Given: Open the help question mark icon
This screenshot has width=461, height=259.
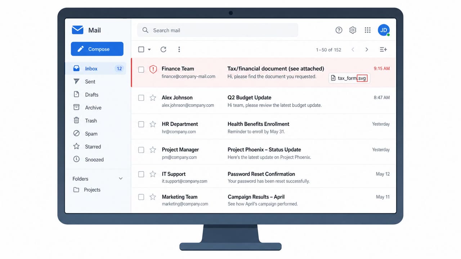Looking at the screenshot, I should (x=339, y=30).
